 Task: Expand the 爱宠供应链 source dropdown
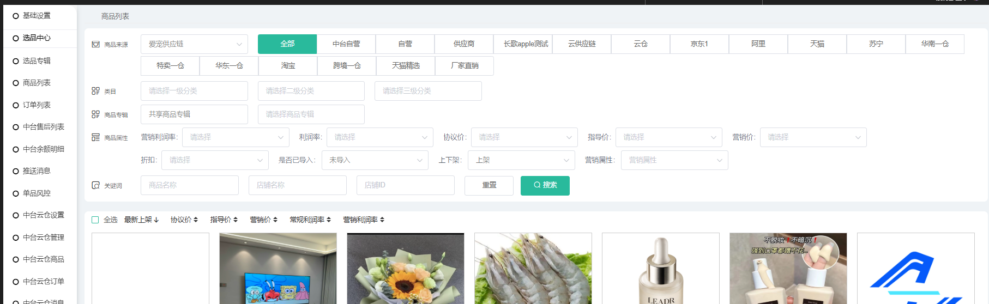[x=194, y=44]
